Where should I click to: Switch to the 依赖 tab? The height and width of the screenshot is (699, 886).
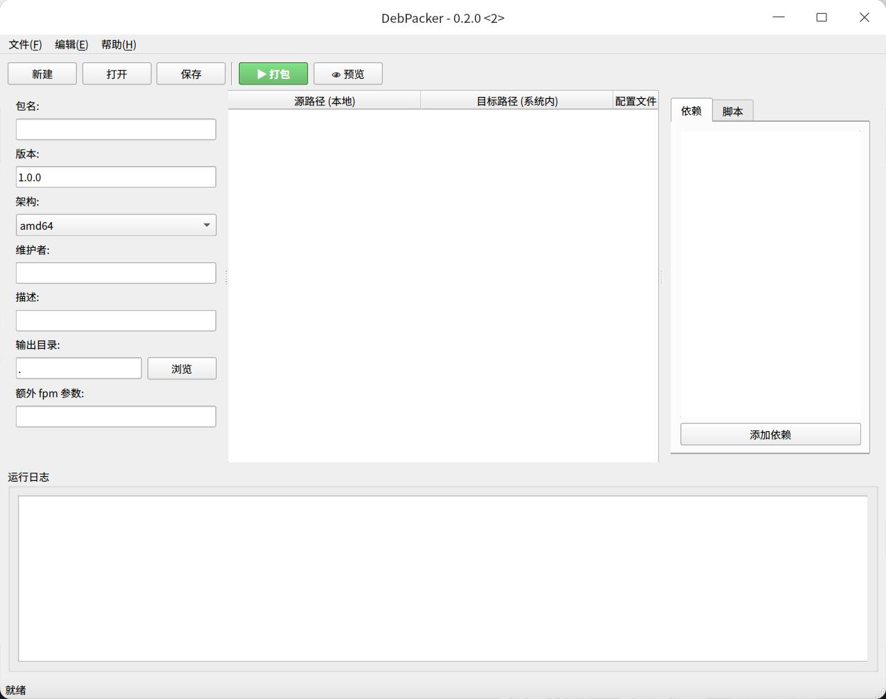(x=691, y=111)
